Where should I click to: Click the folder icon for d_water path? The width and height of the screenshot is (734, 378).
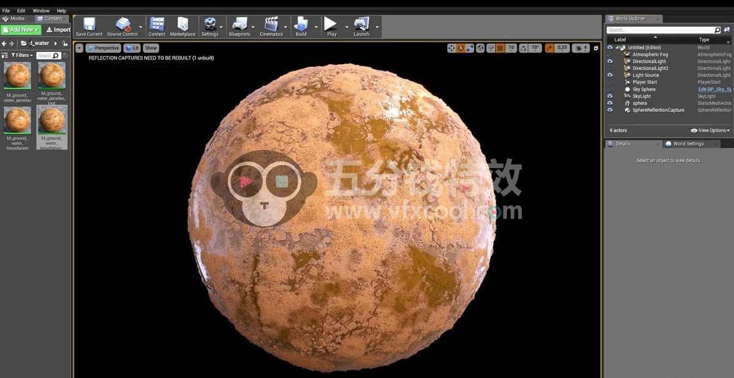point(24,43)
